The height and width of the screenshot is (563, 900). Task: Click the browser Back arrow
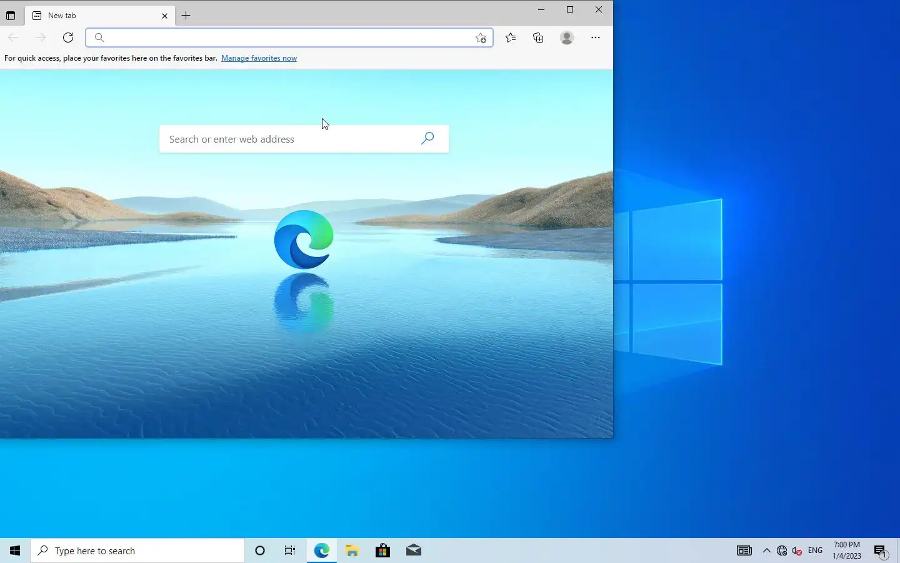13,38
